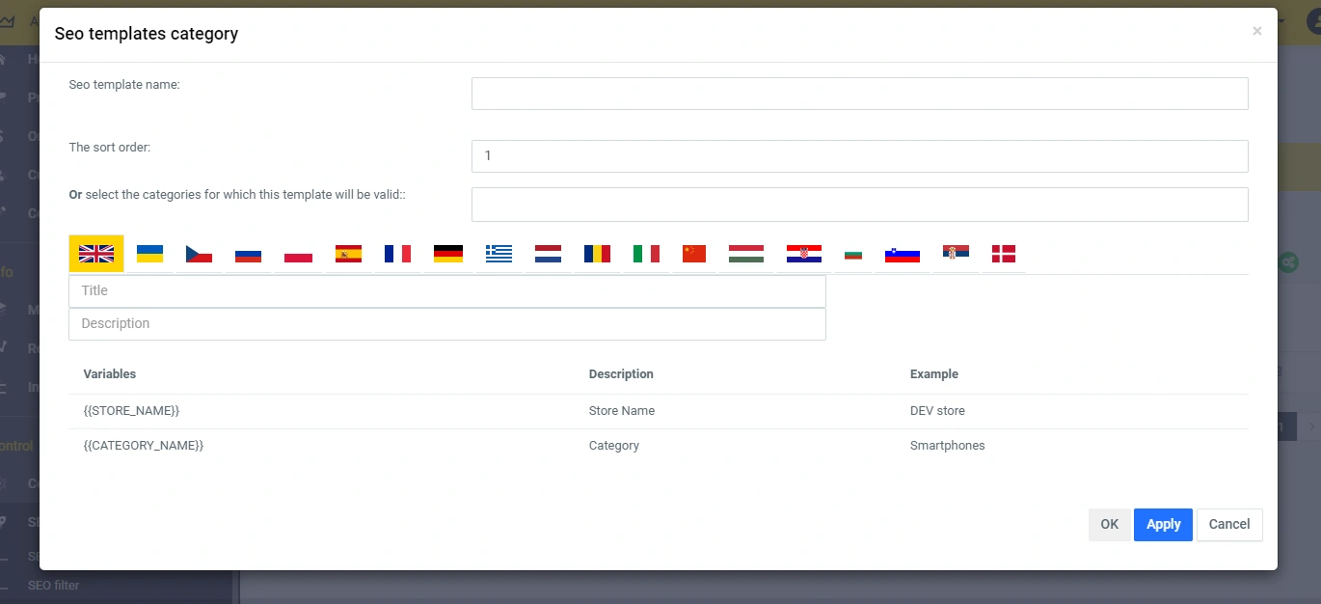Image resolution: width=1321 pixels, height=604 pixels.
Task: Switch to the English UK flag tab
Action: point(96,254)
